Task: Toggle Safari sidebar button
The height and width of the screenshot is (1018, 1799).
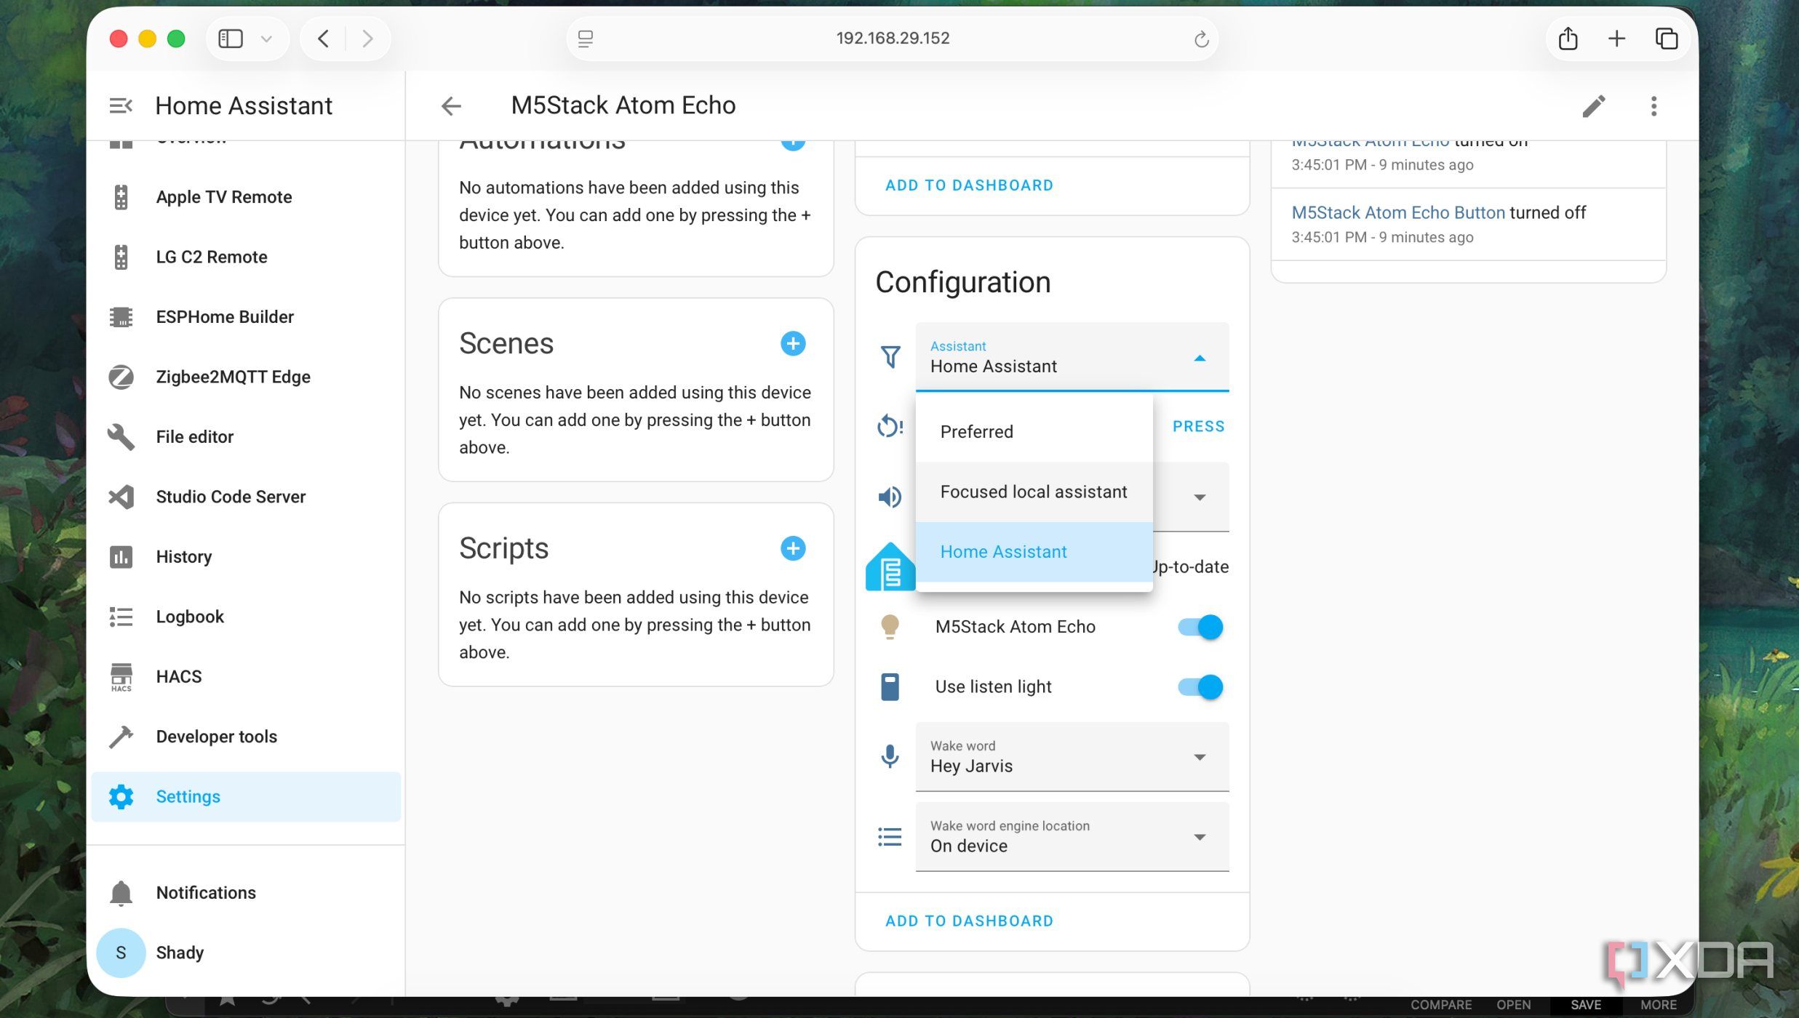Action: pos(231,39)
